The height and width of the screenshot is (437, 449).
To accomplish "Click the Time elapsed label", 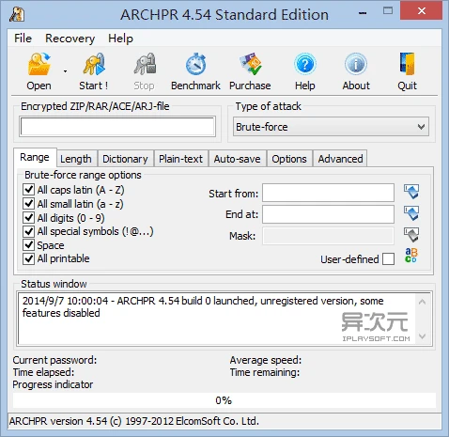I will (x=43, y=372).
